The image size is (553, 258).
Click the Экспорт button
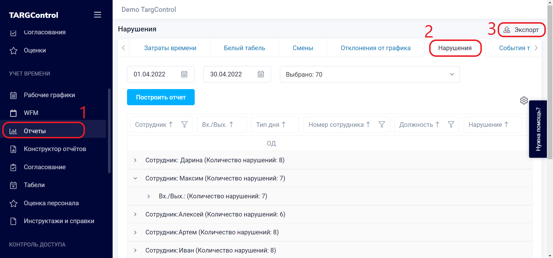[x=522, y=30]
